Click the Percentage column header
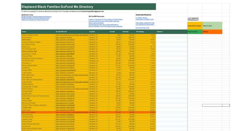 point(146,32)
